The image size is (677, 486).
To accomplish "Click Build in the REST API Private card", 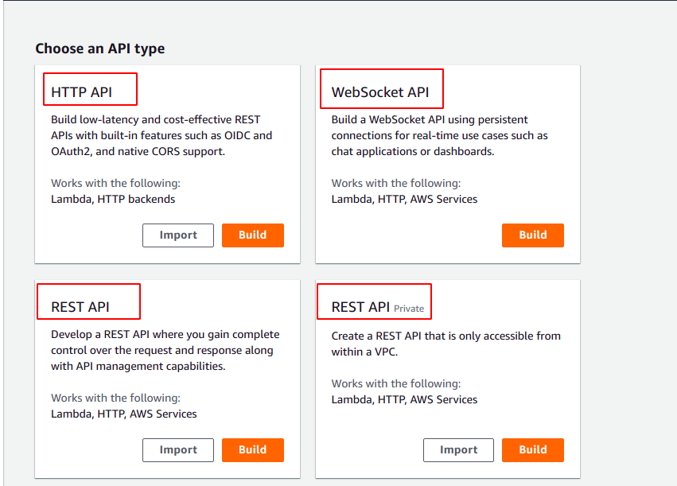I will pos(532,449).
